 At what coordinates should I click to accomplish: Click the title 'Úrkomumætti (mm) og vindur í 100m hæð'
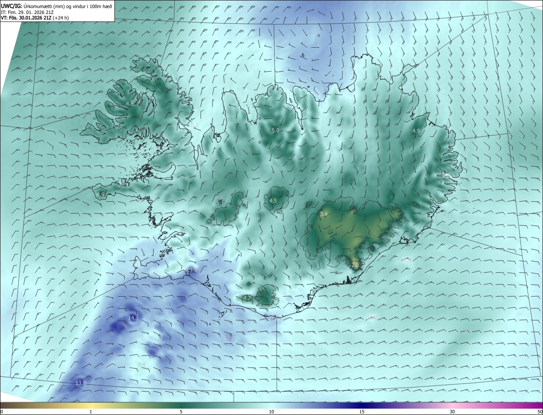68,6
